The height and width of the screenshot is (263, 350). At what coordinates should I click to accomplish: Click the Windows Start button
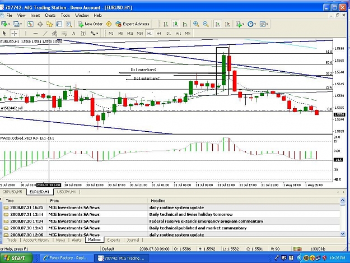pyautogui.click(x=16, y=258)
